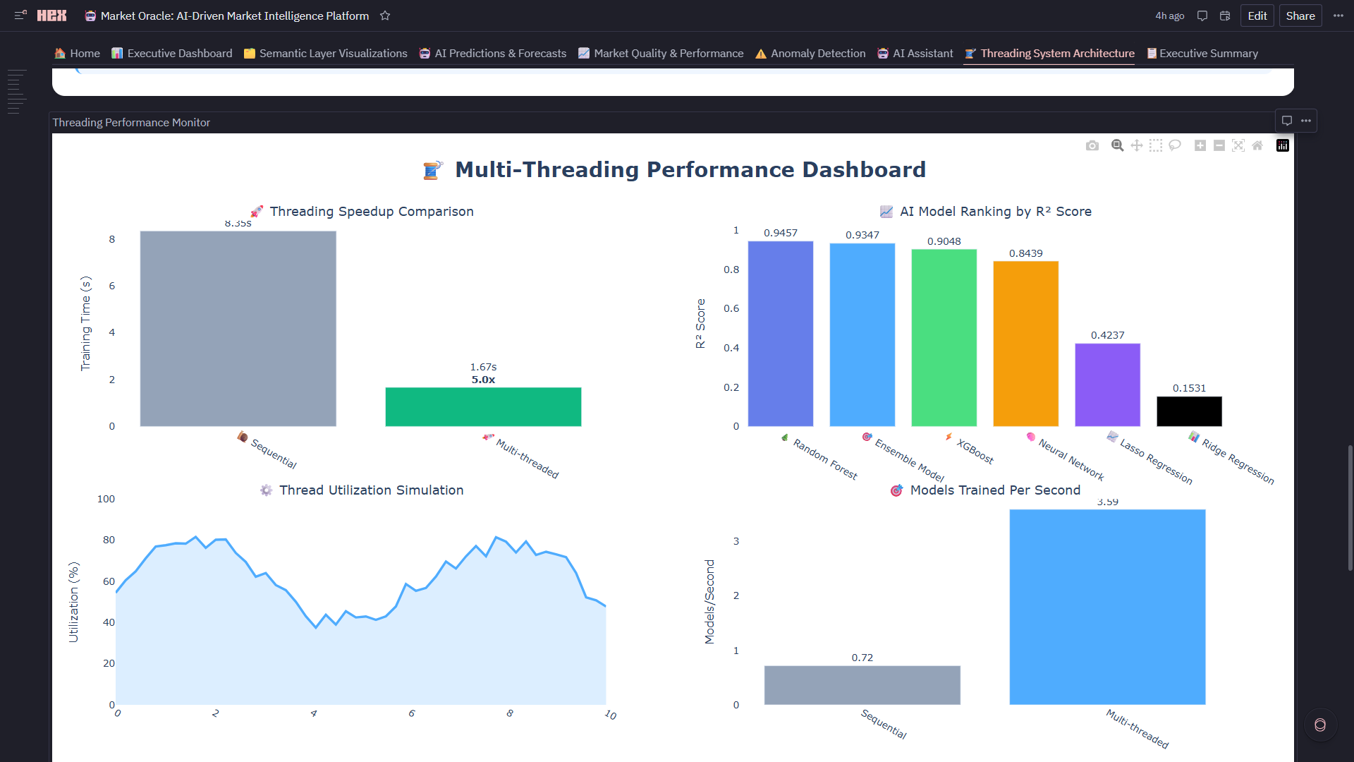
Task: Choose the box select tool
Action: [x=1156, y=145]
